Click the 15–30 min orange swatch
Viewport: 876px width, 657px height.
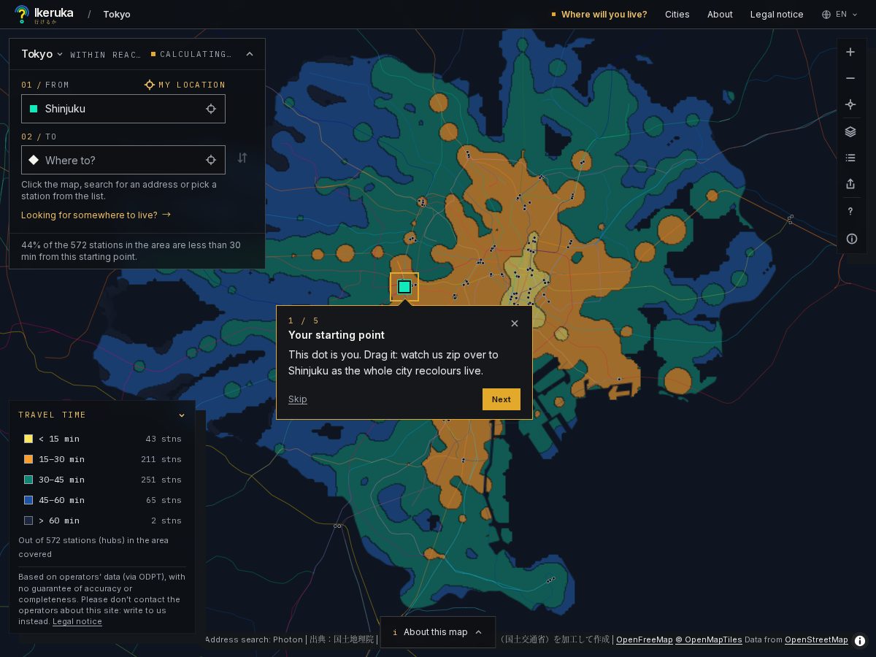tap(28, 459)
